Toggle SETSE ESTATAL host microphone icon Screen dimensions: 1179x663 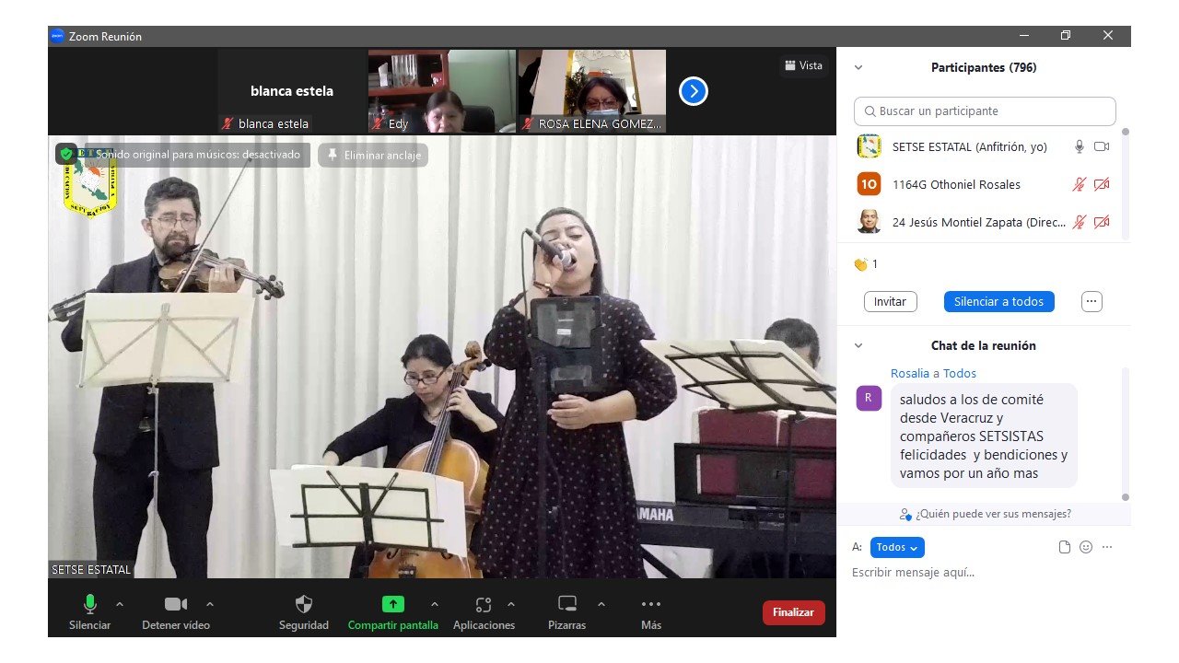pos(1080,146)
